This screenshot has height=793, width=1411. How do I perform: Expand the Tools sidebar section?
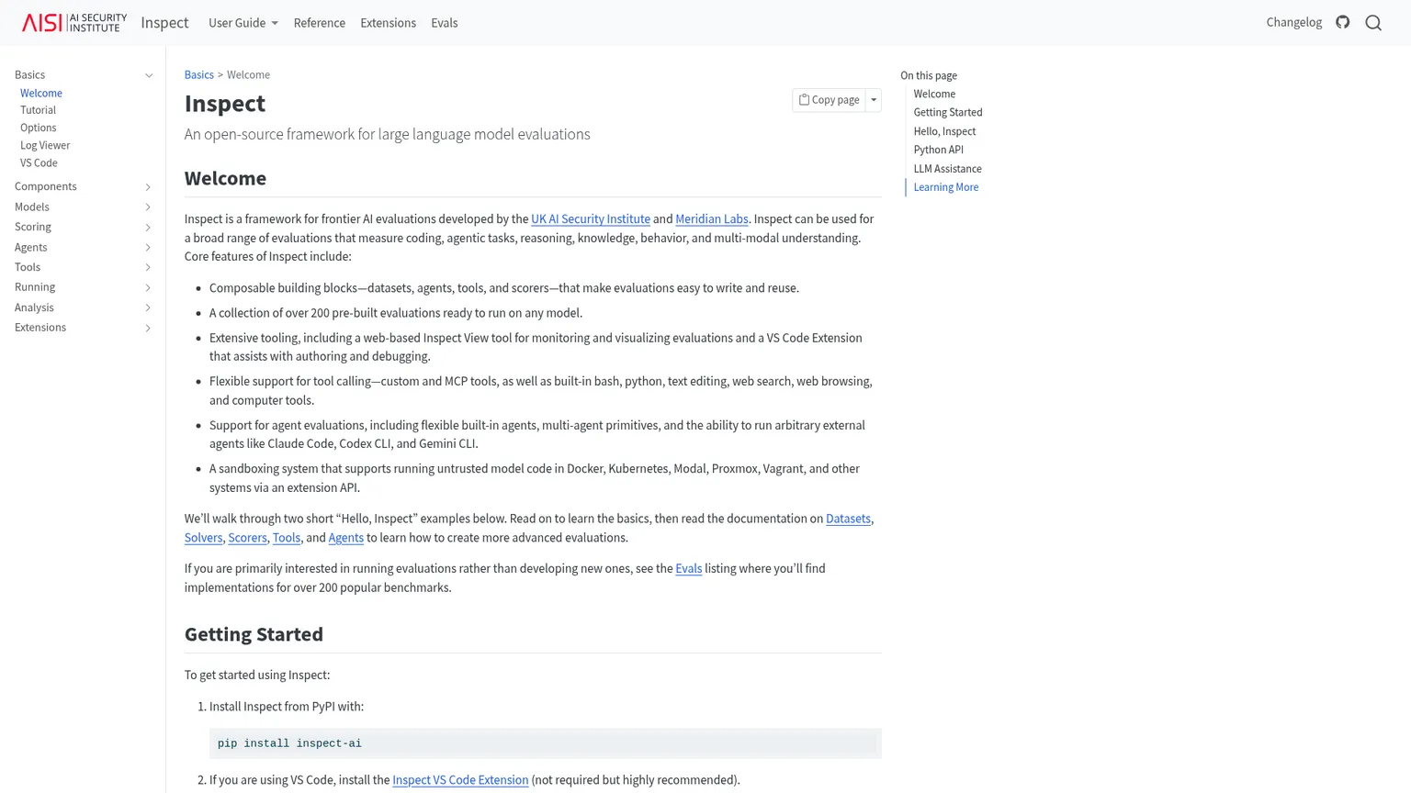148,268
